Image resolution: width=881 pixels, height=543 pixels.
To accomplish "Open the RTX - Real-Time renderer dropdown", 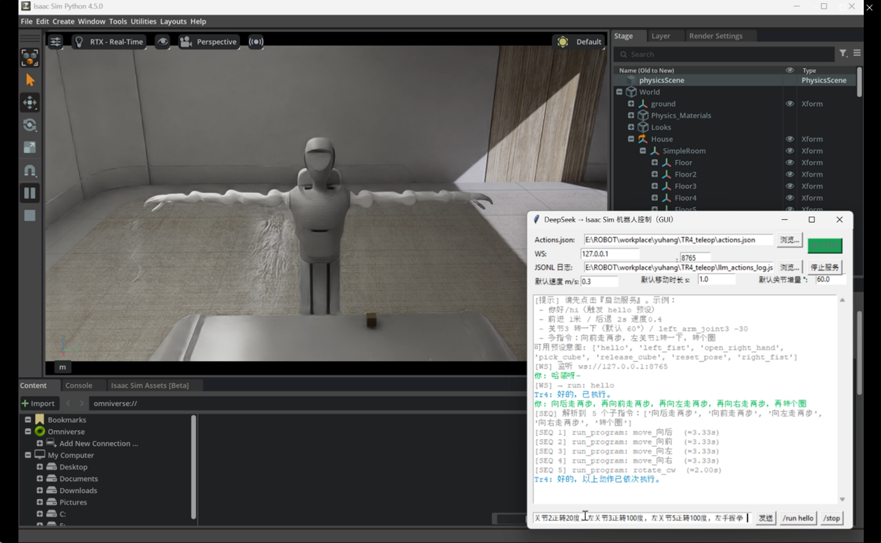I will pyautogui.click(x=109, y=42).
